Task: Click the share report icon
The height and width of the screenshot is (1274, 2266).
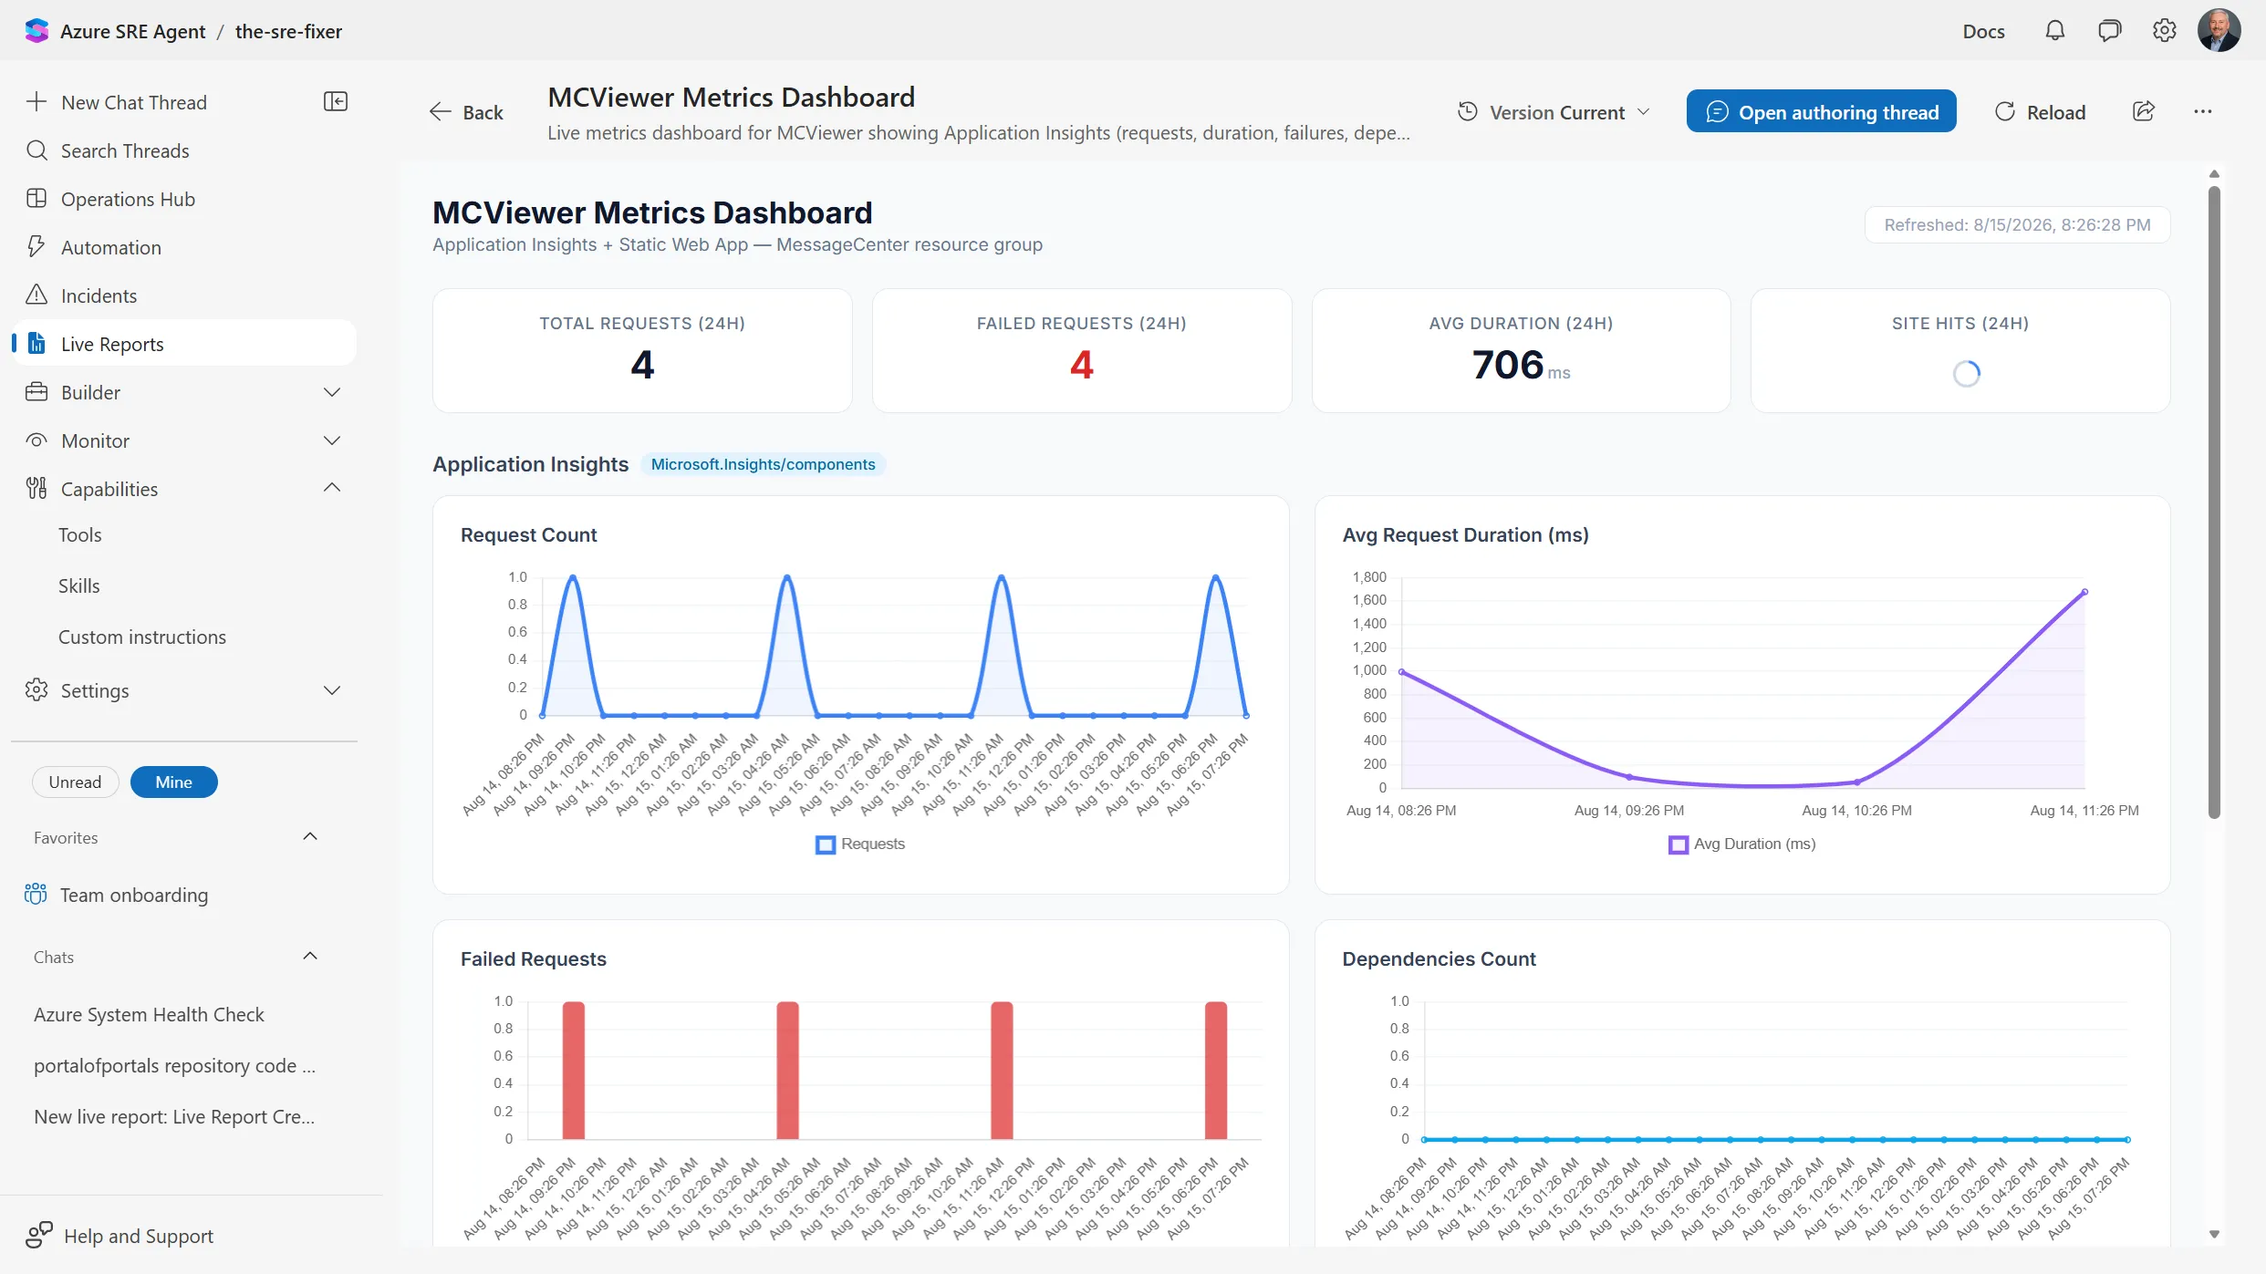Action: click(x=2144, y=111)
